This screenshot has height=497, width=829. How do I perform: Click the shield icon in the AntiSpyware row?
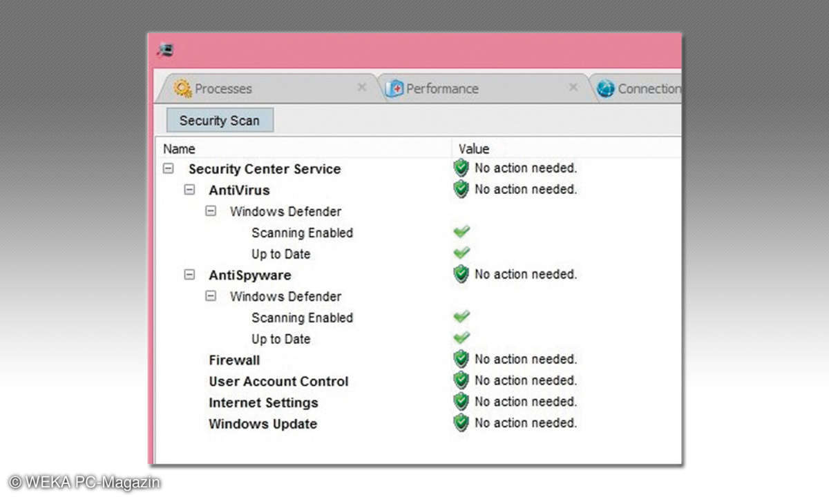click(x=461, y=274)
